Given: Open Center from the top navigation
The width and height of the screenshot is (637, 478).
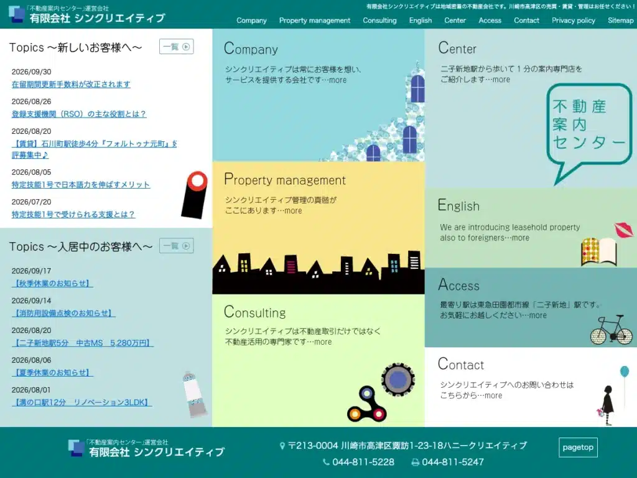Looking at the screenshot, I should (455, 21).
